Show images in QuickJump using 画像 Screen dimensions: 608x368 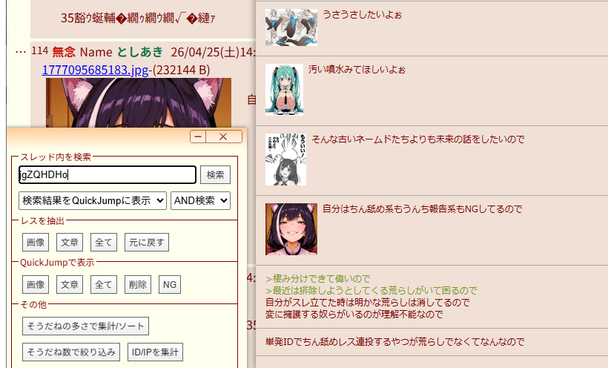tap(36, 285)
